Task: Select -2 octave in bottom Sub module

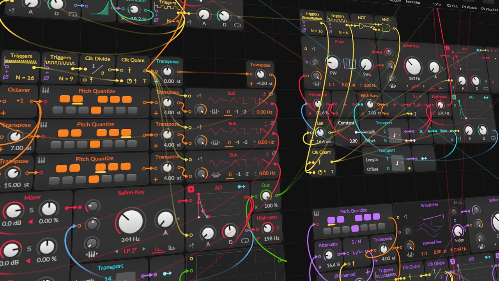Action: tap(246, 174)
